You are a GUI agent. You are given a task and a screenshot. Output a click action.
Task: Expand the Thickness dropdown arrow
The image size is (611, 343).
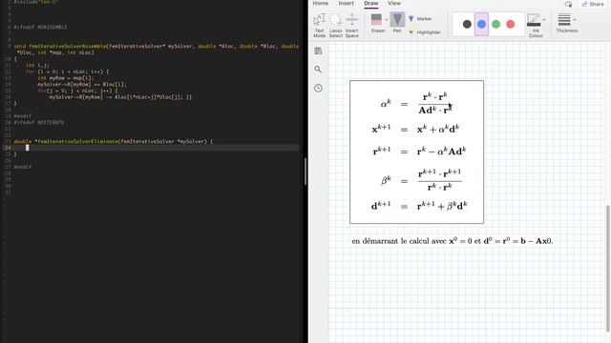click(x=575, y=19)
